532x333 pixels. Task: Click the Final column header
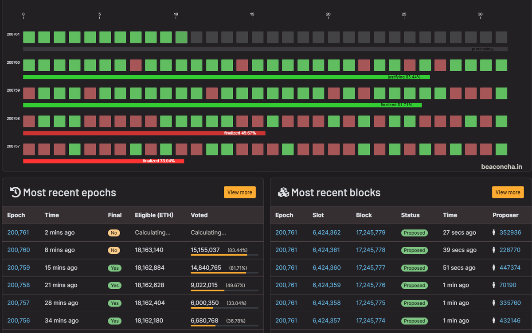tap(115, 215)
